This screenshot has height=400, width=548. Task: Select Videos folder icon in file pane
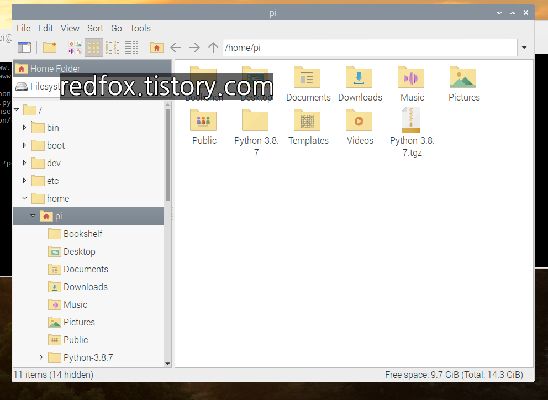pos(359,120)
